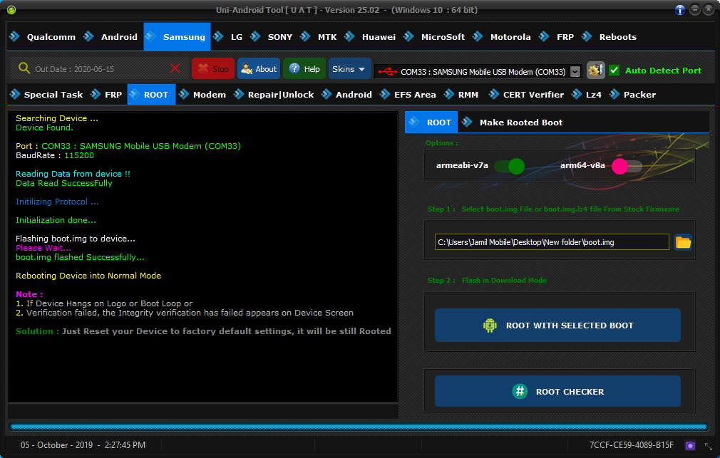720x458 pixels.
Task: Go to the MicroSoft tab
Action: pyautogui.click(x=434, y=37)
